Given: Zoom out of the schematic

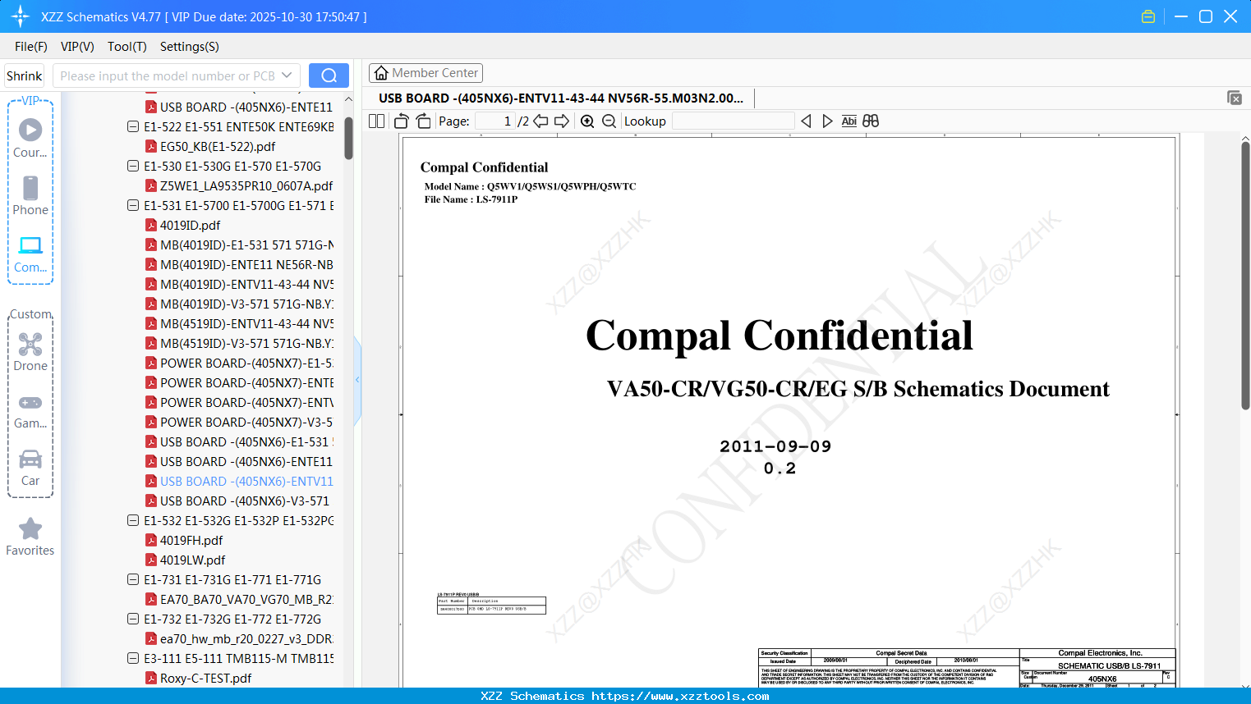Looking at the screenshot, I should coord(609,121).
